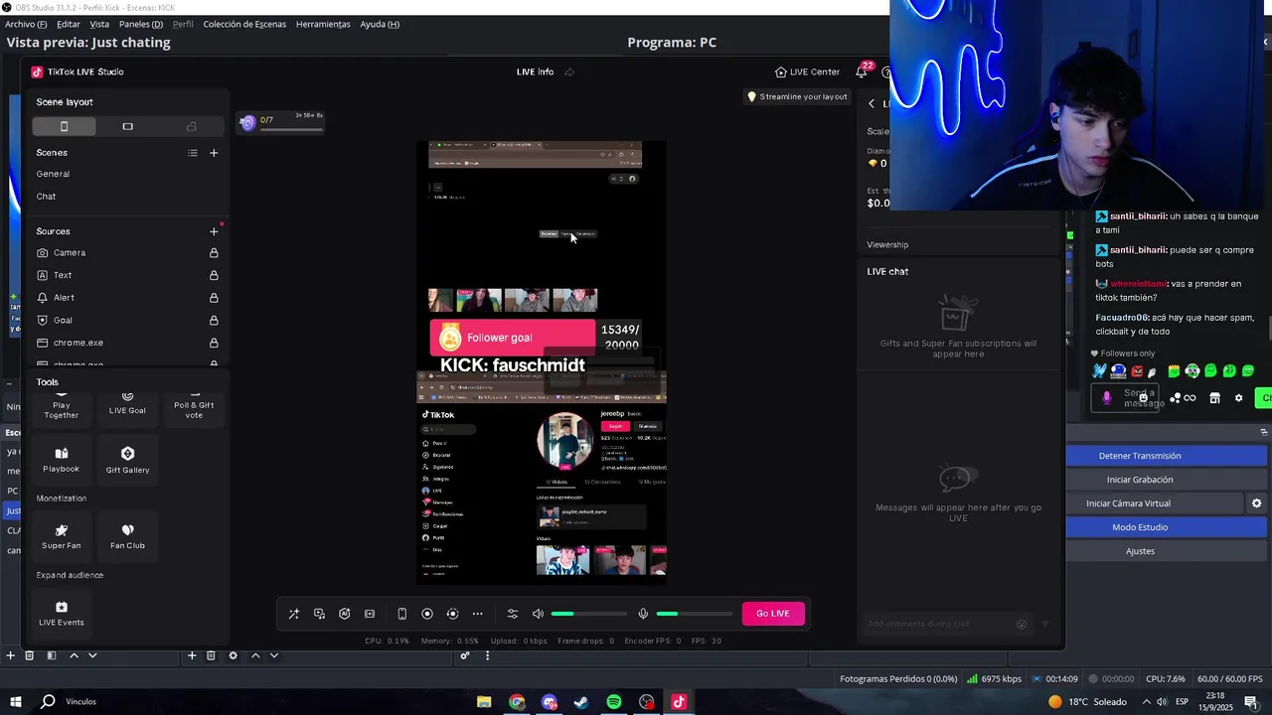Adjust the microphone volume slider
This screenshot has height=715, width=1272.
click(694, 614)
